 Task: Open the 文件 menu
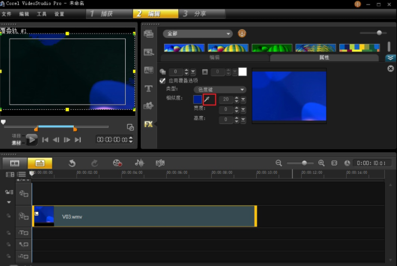[x=6, y=14]
